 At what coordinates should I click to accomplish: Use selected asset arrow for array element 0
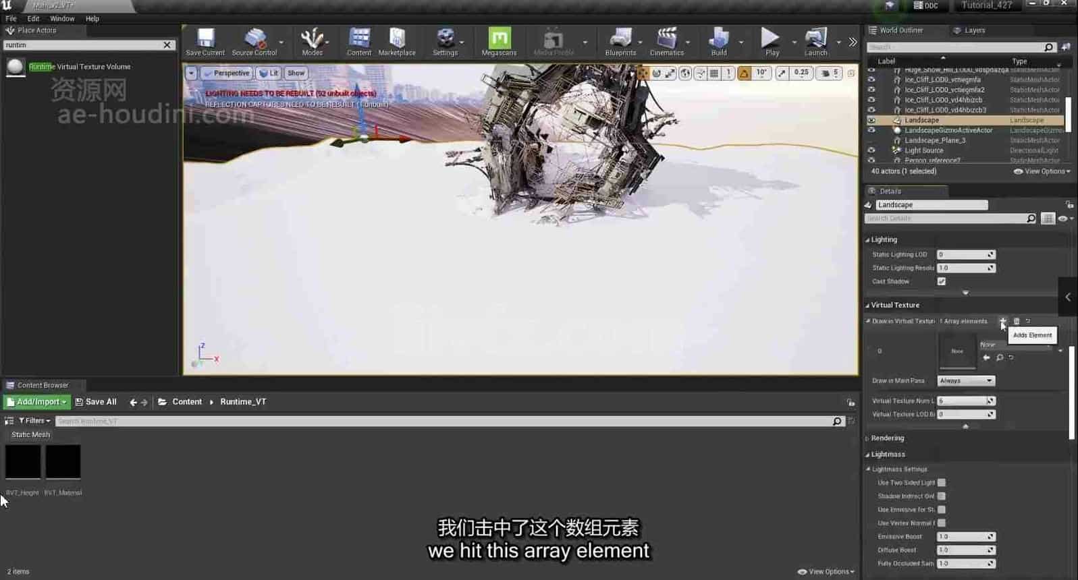click(x=987, y=357)
